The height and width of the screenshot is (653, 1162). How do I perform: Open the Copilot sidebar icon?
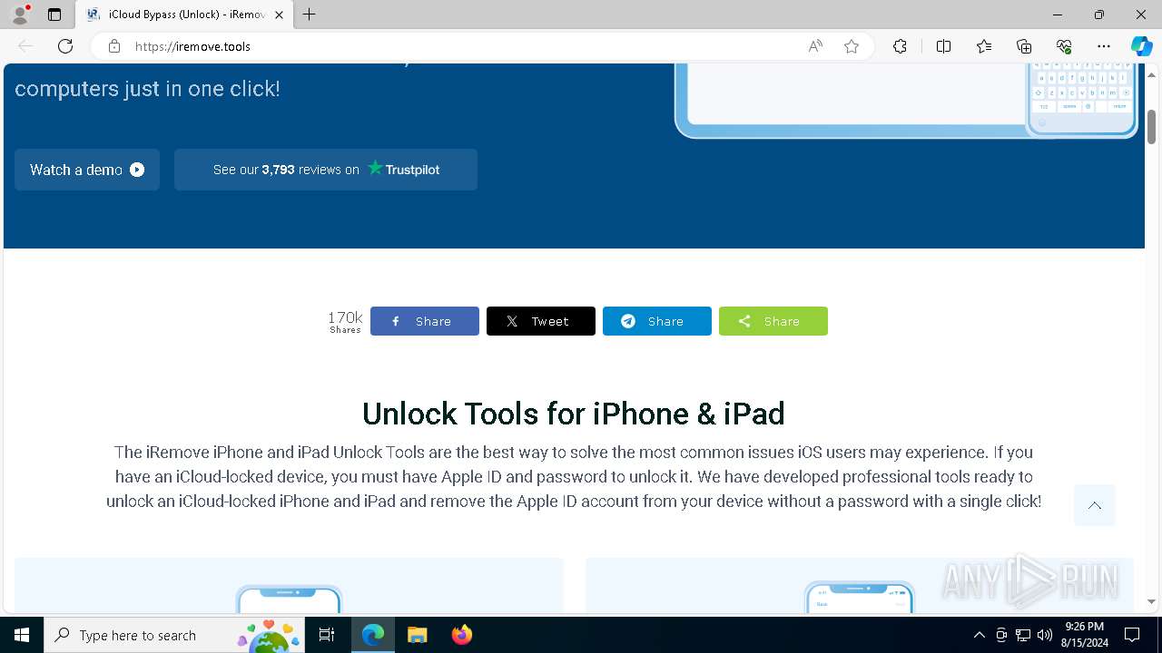[x=1141, y=46]
